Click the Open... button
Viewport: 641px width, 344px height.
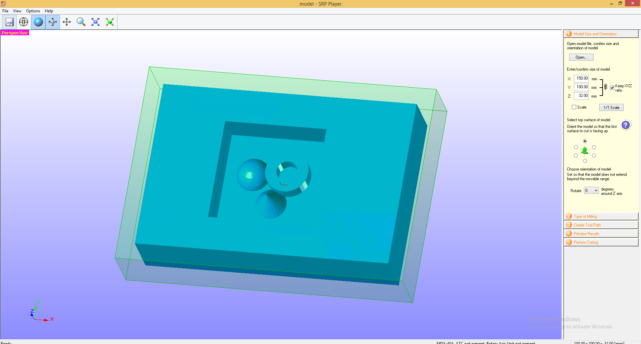point(581,57)
